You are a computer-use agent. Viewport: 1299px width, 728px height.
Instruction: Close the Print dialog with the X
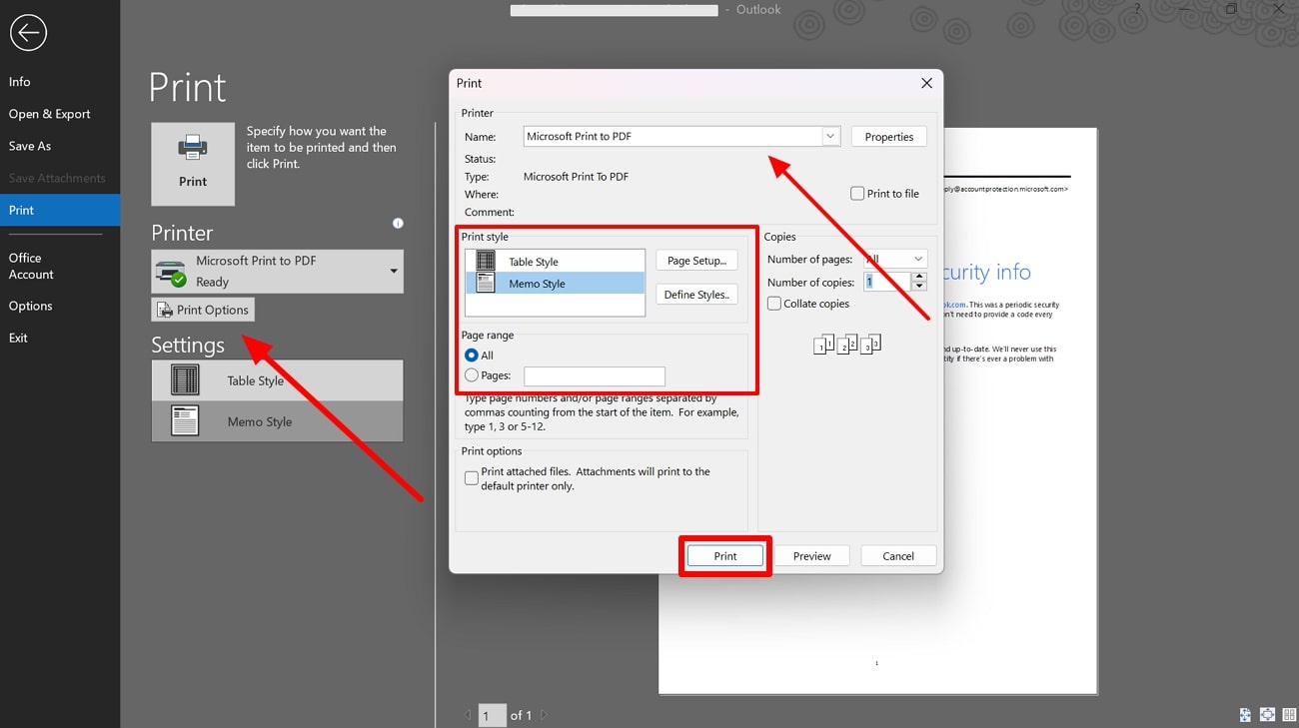coord(926,83)
